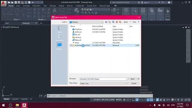Toggle 2D Object Snap in status bar
This screenshot has height=108, width=192.
151,100
